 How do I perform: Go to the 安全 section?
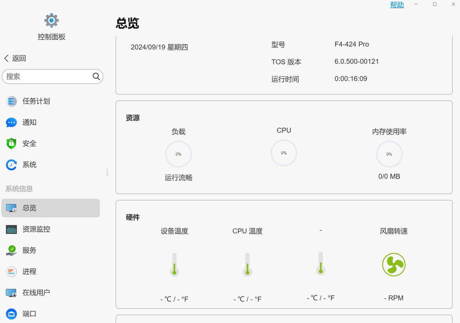pyautogui.click(x=51, y=144)
